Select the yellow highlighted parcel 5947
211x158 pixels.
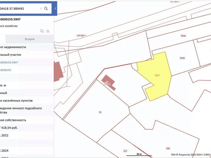pyautogui.click(x=158, y=75)
